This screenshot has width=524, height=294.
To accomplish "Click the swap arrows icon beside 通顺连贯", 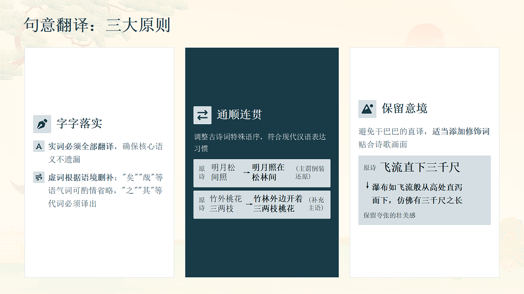I will (203, 115).
